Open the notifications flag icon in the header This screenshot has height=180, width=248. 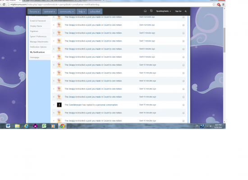click(x=151, y=11)
